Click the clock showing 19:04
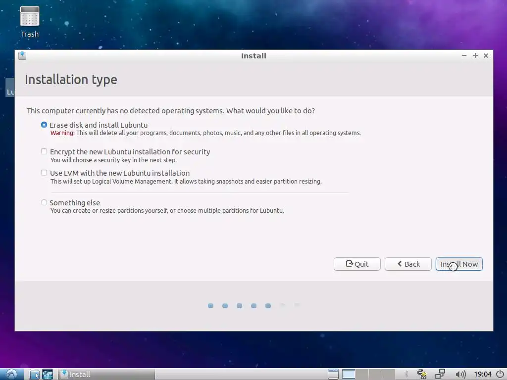Screen dimensions: 507x380 [x=483, y=374]
